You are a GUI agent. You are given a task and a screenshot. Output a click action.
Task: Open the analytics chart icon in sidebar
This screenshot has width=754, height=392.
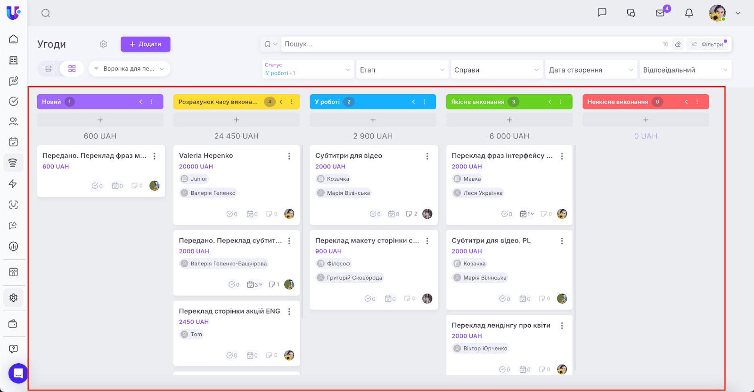click(x=14, y=246)
